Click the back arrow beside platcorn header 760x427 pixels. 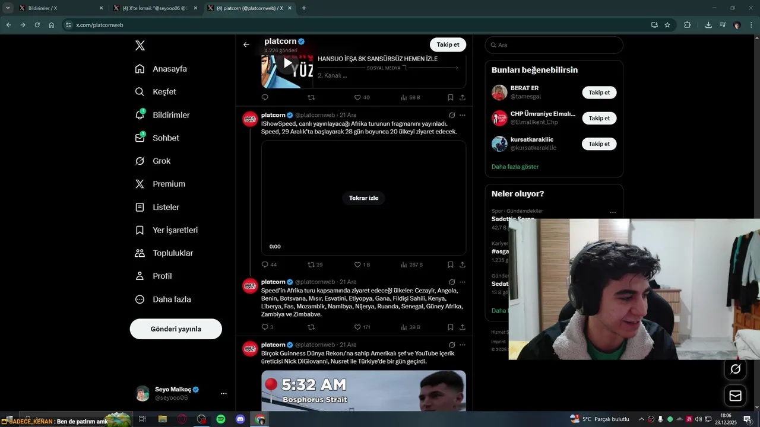pos(246,44)
